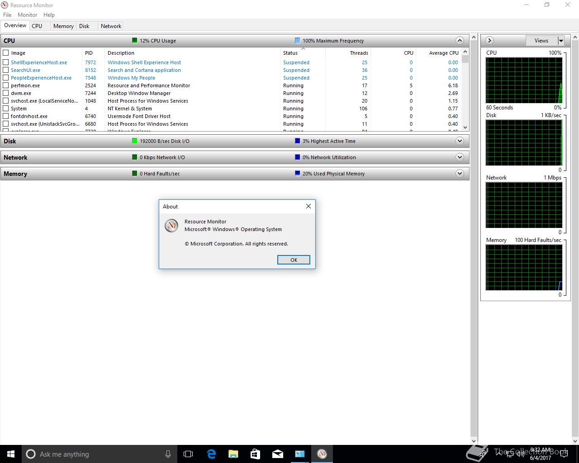Check the PeopleExperienceHost.exe checkbox
The width and height of the screenshot is (579, 463).
point(6,78)
